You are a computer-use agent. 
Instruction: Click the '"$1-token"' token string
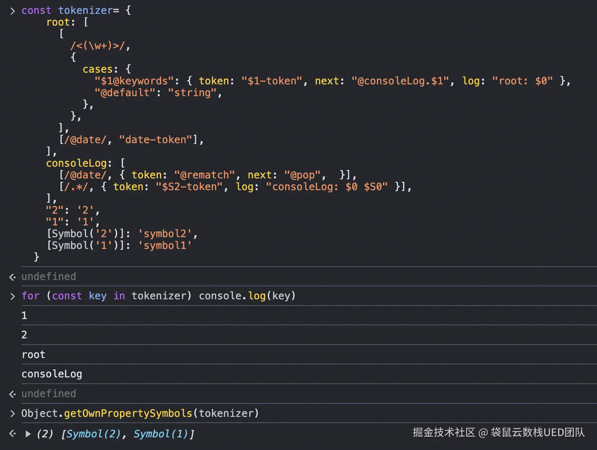(x=272, y=81)
